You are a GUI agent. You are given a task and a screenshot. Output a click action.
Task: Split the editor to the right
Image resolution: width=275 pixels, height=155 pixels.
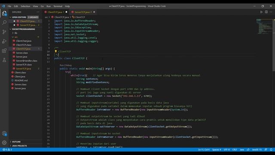point(266,12)
